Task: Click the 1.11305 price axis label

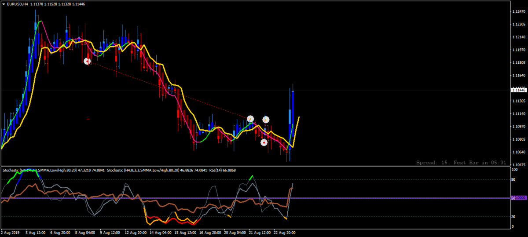Action: pyautogui.click(x=519, y=101)
